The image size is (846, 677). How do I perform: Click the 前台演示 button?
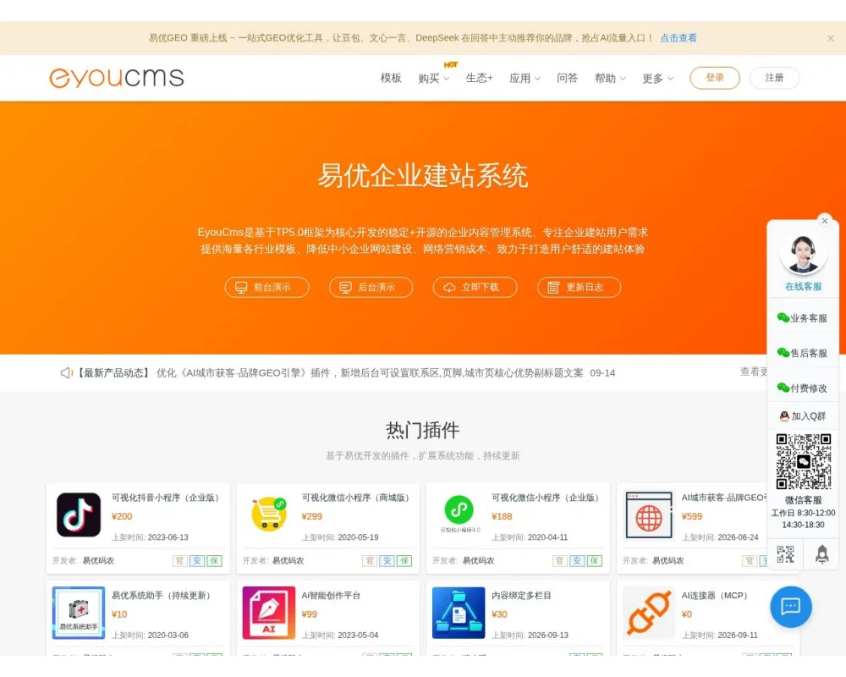point(267,287)
